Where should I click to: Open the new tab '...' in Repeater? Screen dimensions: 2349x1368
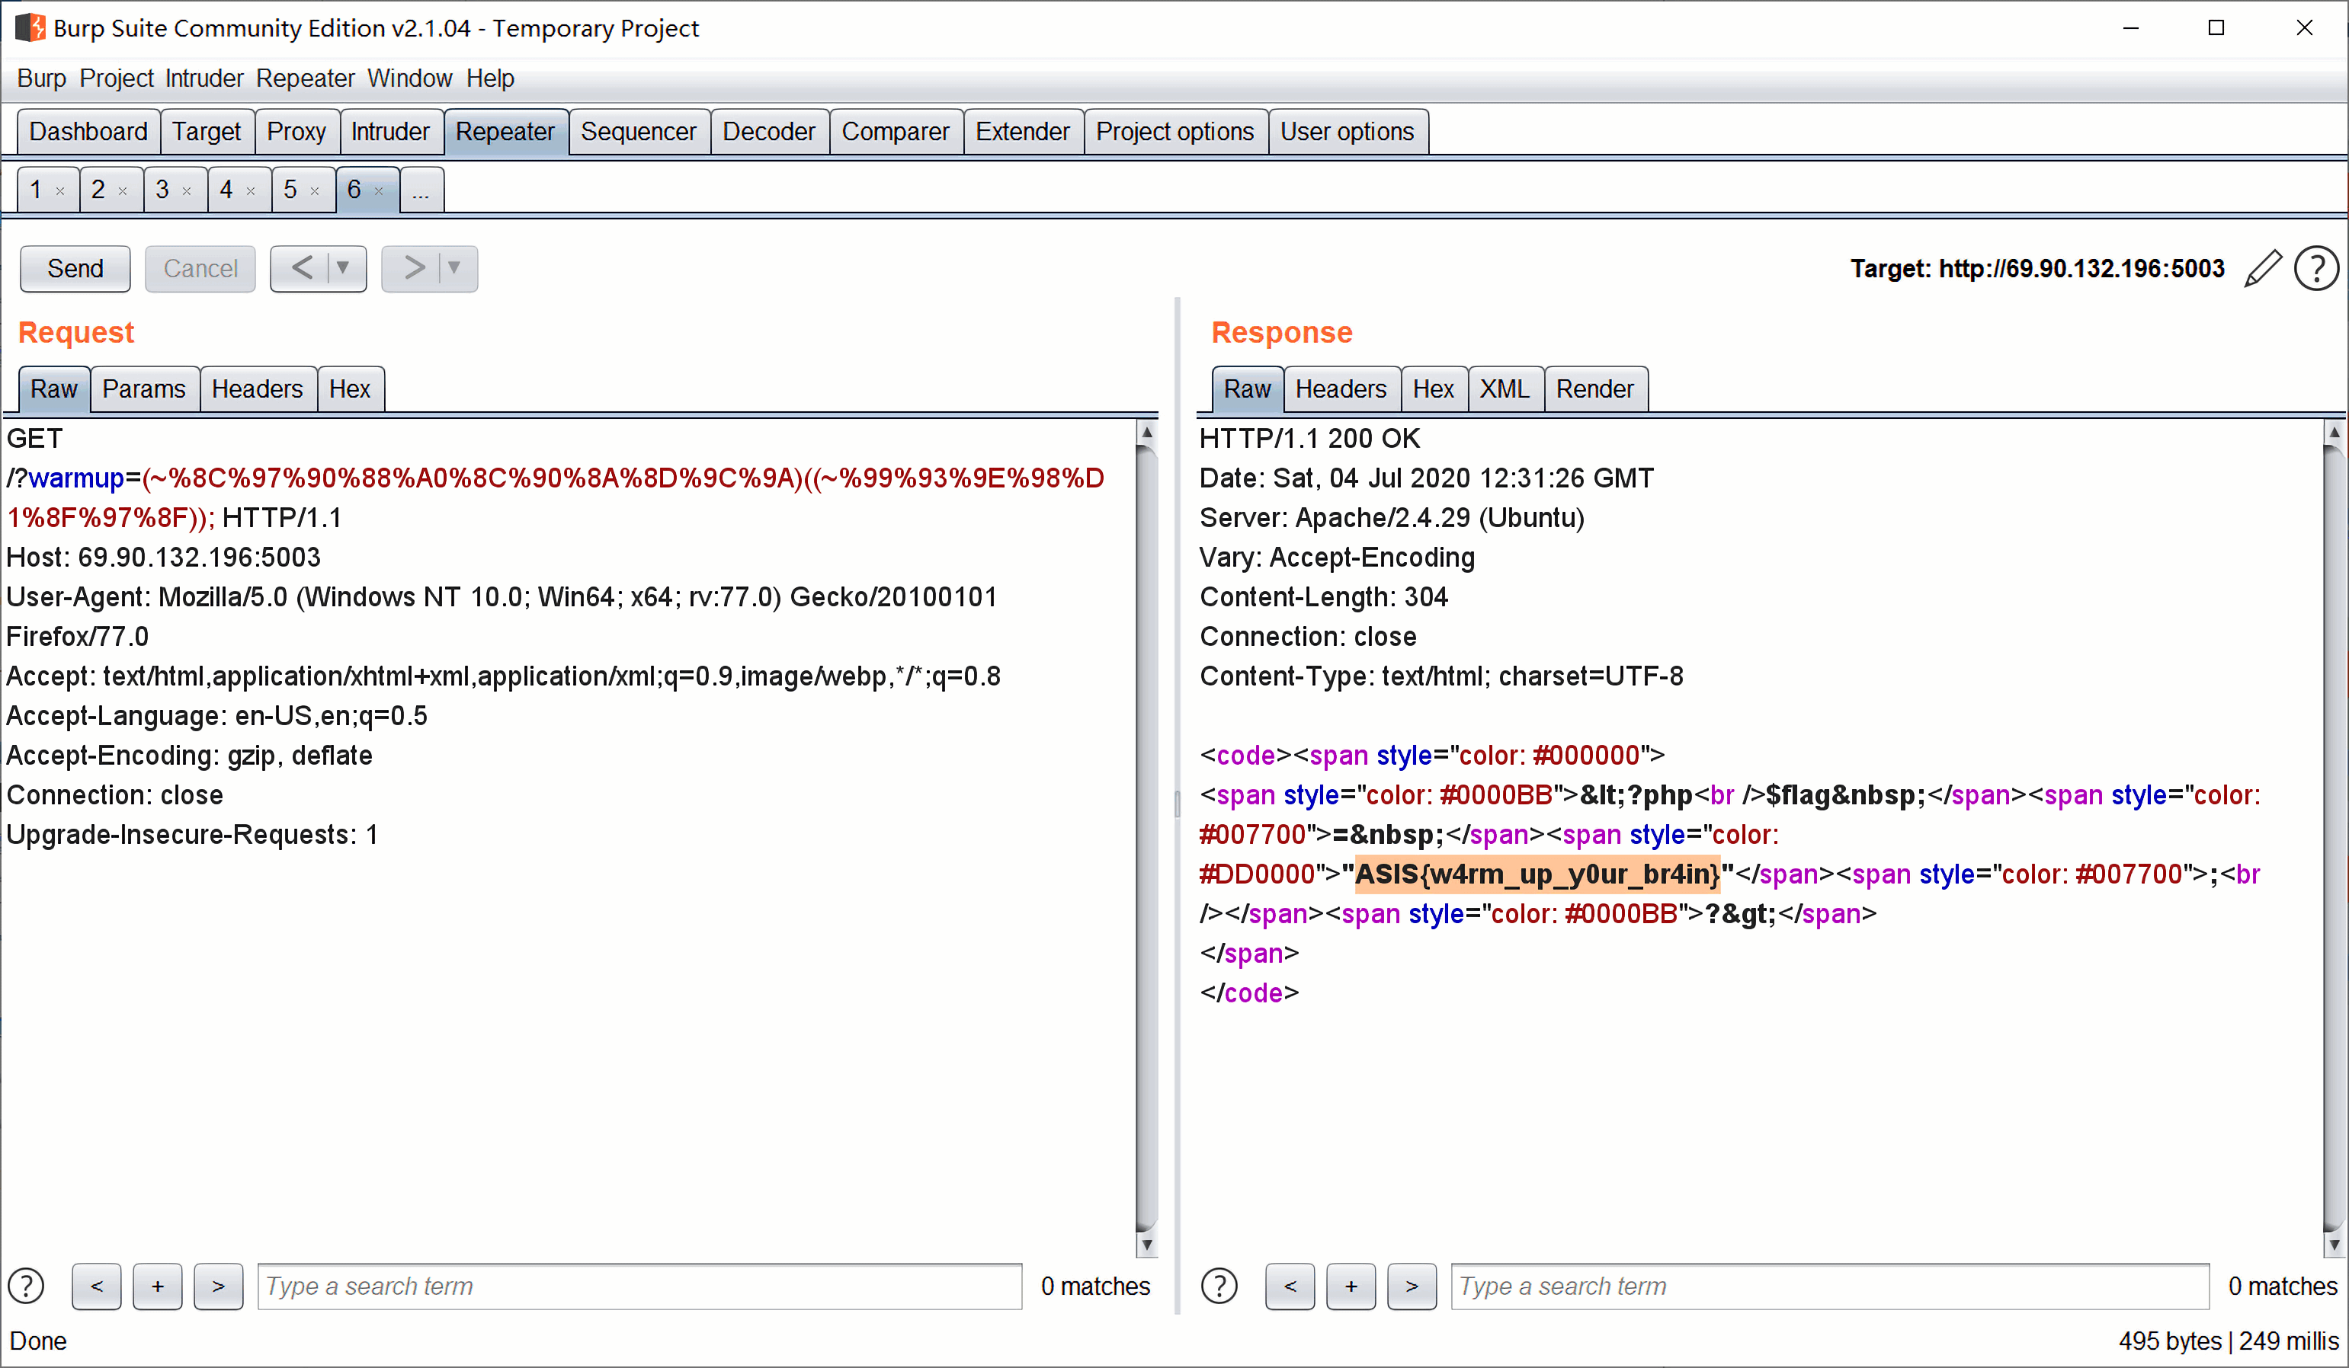[x=421, y=190]
